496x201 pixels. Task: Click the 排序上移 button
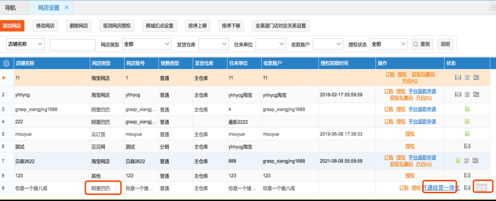(x=198, y=26)
